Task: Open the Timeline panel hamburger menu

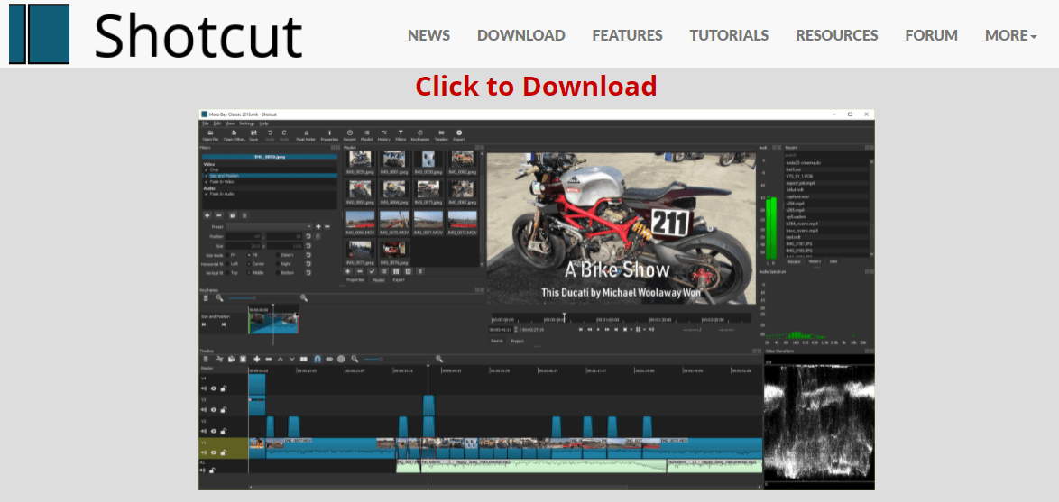Action: point(206,359)
